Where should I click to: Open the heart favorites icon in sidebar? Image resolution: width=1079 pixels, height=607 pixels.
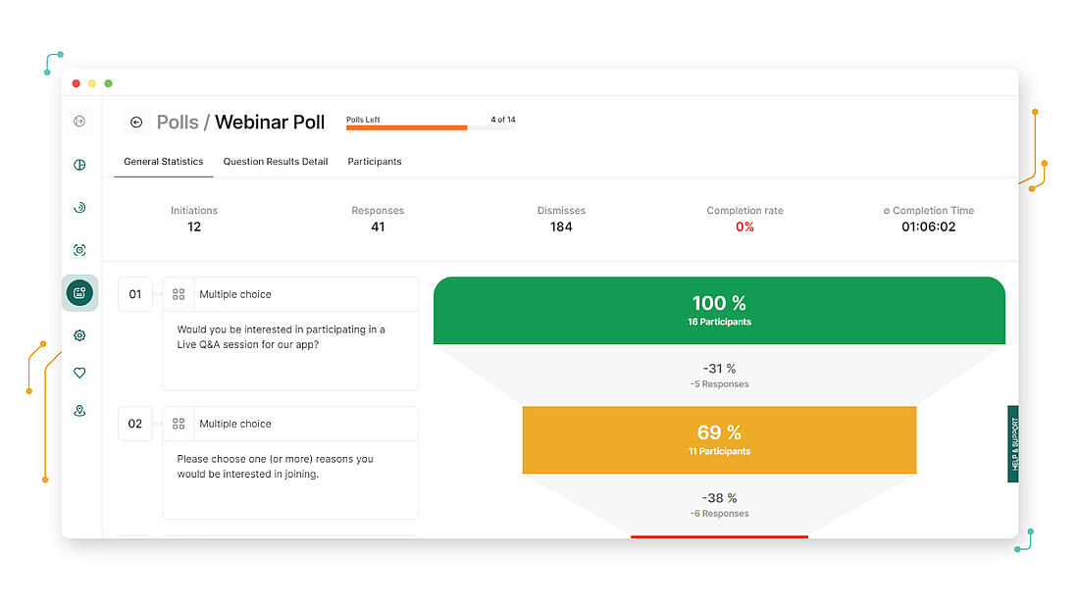(79, 373)
